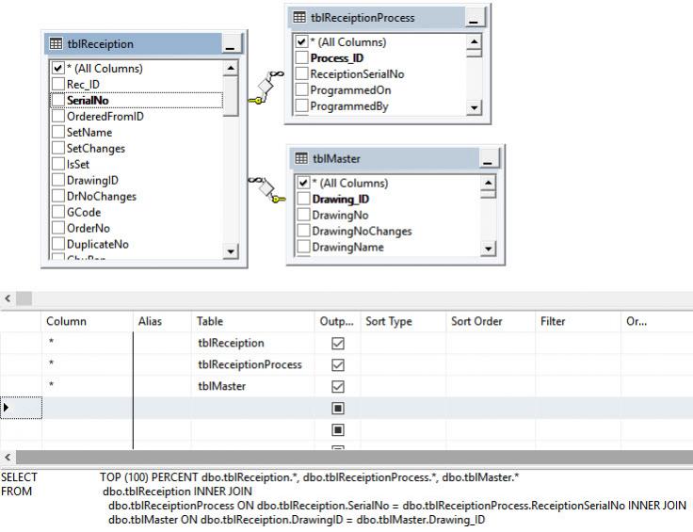Check All Columns in tblReceiption
This screenshot has width=693, height=532.
[57, 68]
